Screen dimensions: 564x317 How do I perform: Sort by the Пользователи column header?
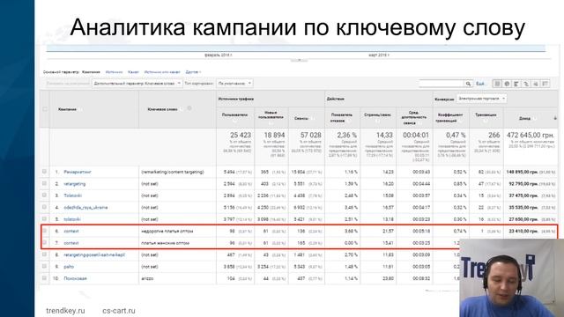(x=234, y=114)
